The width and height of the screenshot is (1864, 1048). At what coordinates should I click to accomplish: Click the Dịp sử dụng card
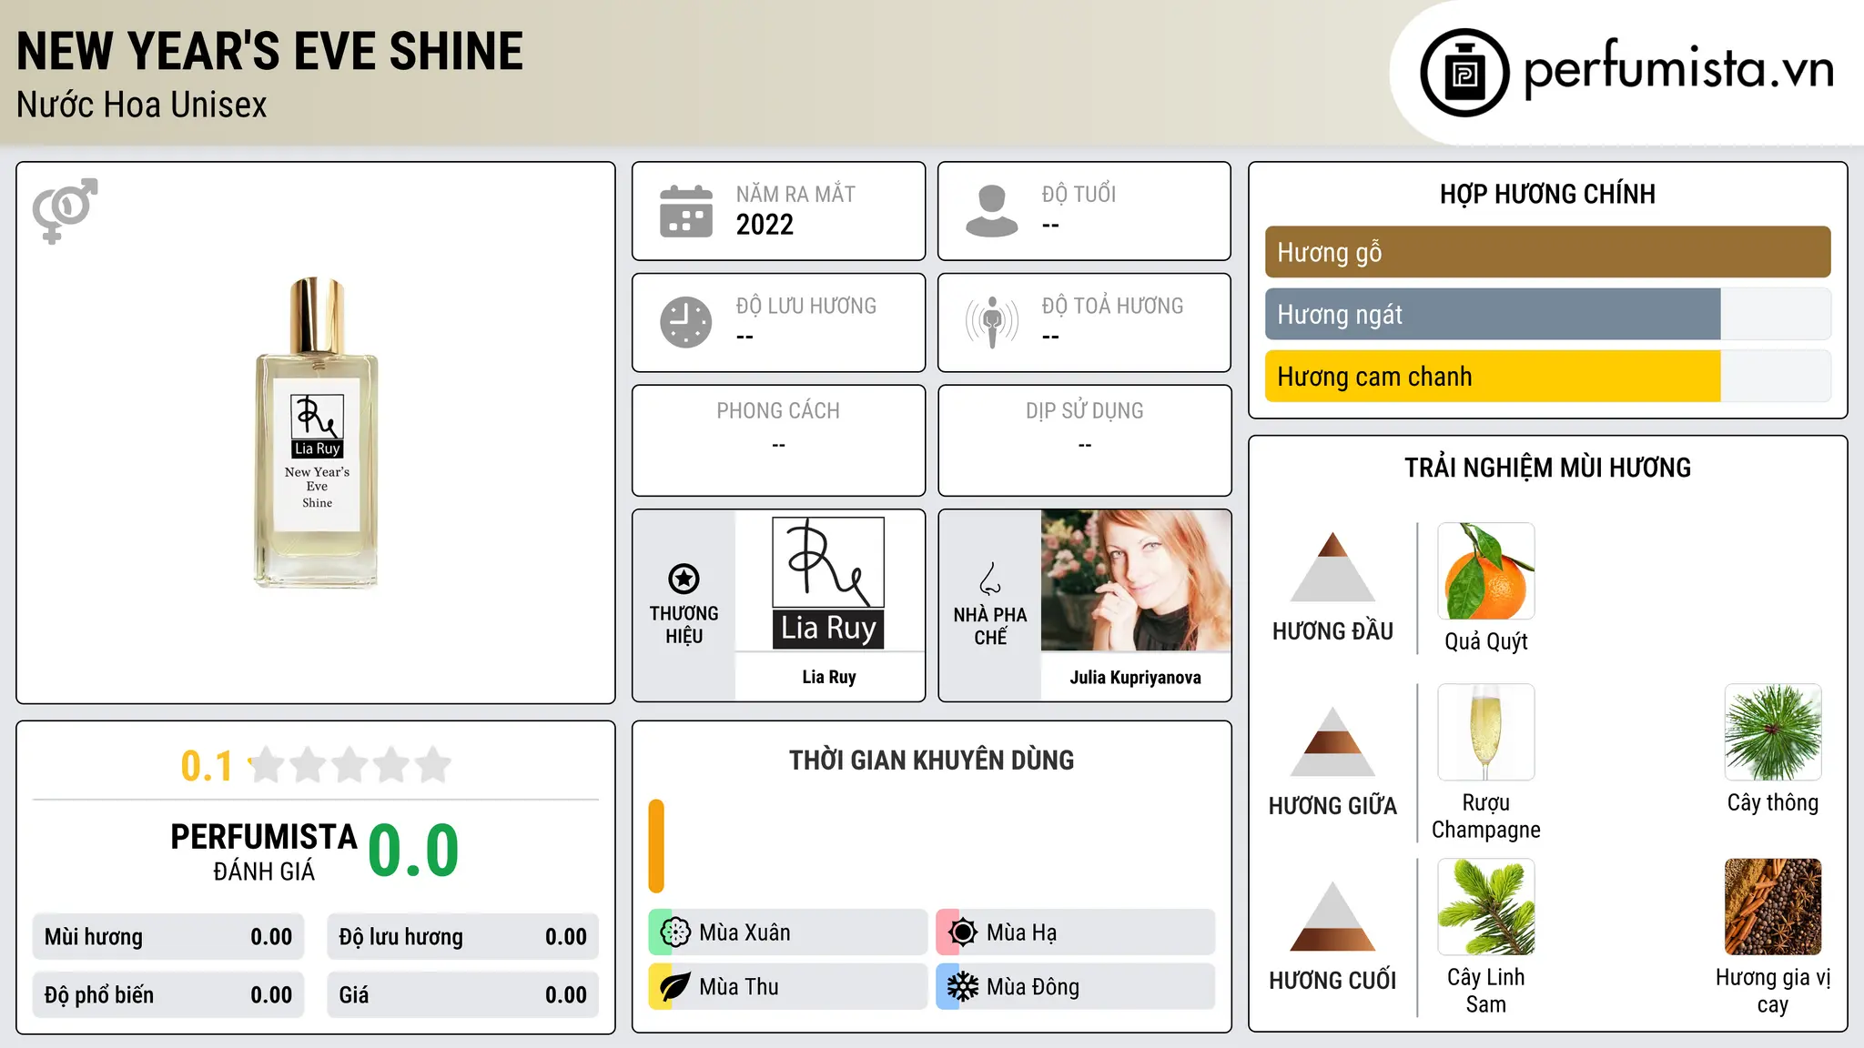pyautogui.click(x=1084, y=440)
